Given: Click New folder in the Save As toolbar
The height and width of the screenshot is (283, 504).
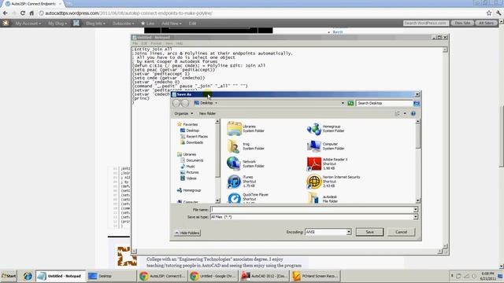Looking at the screenshot, I should tap(207, 113).
